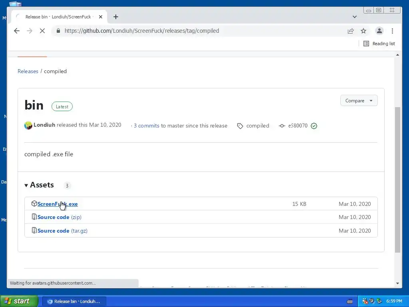This screenshot has width=409, height=307.
Task: Click Londiuh's avatar image
Action: tap(28, 126)
